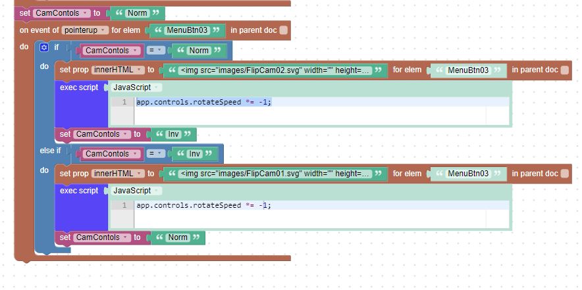The height and width of the screenshot is (290, 582).
Task: Open the pointerup event type dropdown
Action: [x=85, y=30]
